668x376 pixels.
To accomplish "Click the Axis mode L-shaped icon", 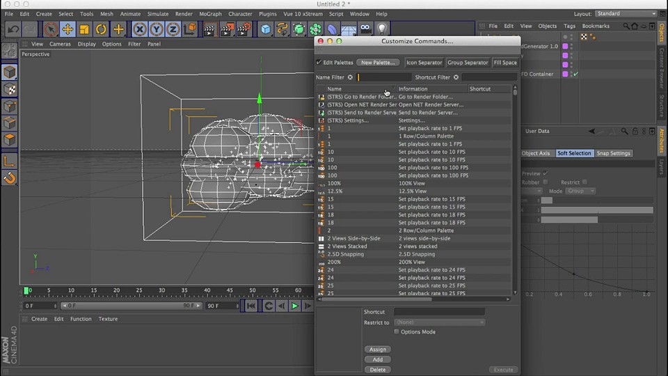I will tap(9, 161).
